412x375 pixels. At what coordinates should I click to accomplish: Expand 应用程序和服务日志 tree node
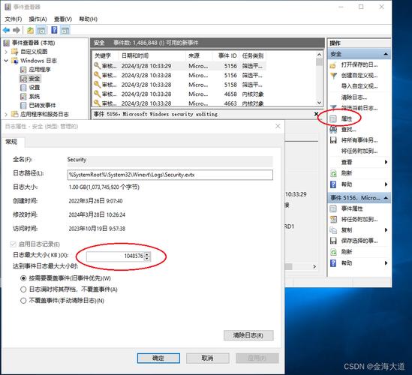click(6, 114)
